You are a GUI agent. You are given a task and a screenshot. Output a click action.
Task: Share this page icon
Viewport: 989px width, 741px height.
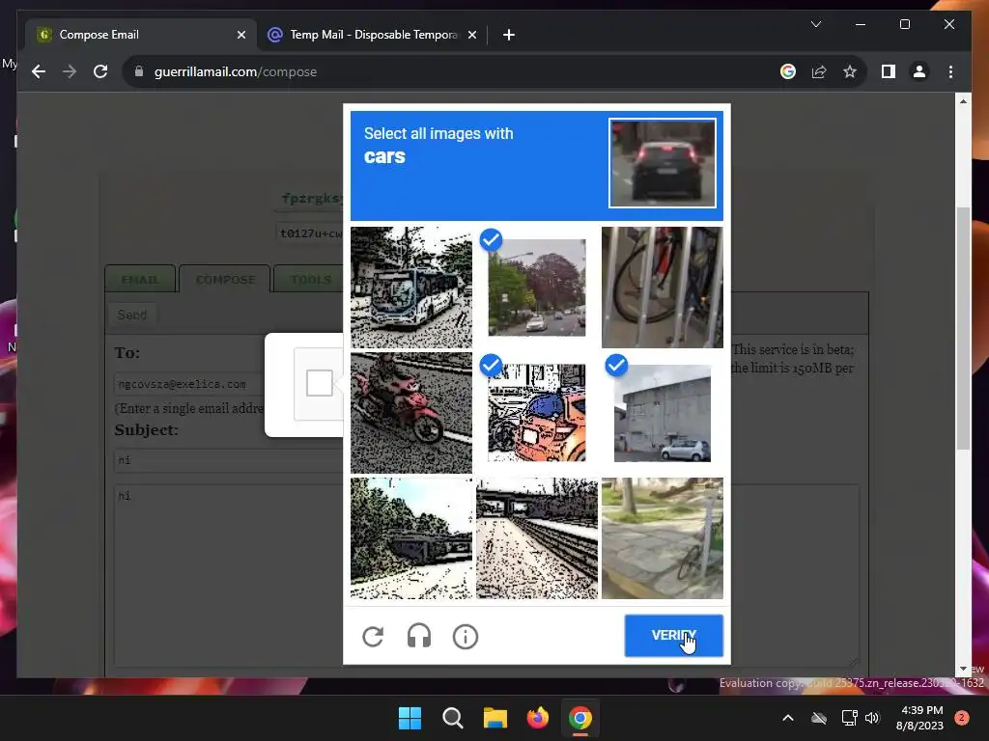pyautogui.click(x=819, y=71)
